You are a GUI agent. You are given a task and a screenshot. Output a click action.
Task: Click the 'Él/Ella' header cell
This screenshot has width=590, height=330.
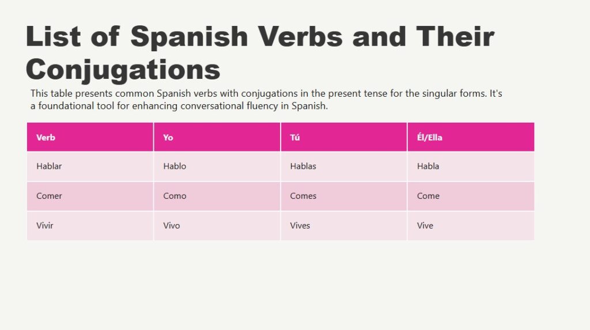[470, 138]
